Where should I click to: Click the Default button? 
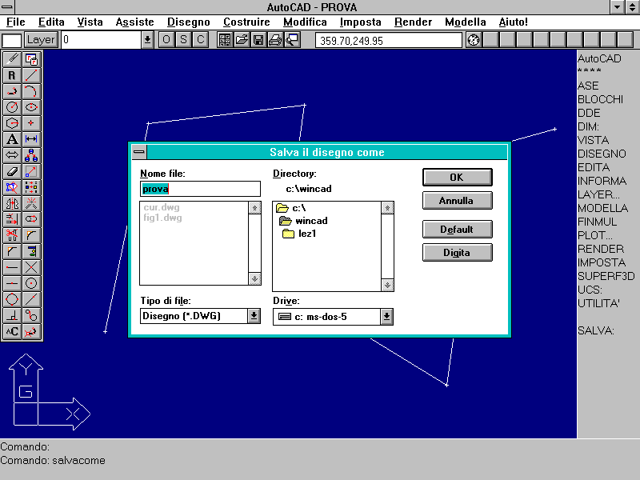457,229
